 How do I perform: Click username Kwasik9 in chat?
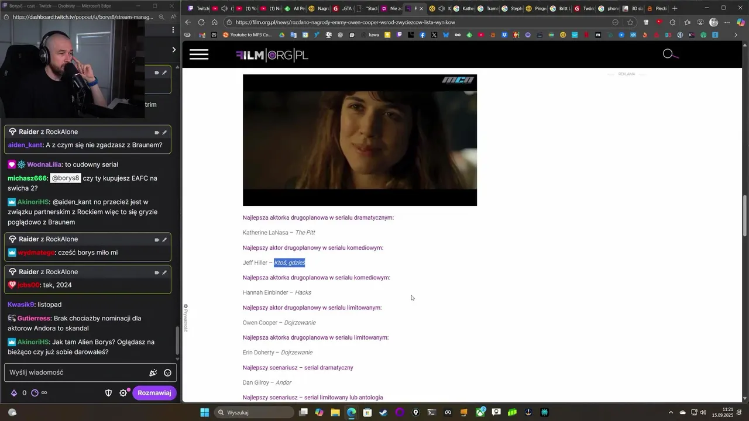point(20,305)
